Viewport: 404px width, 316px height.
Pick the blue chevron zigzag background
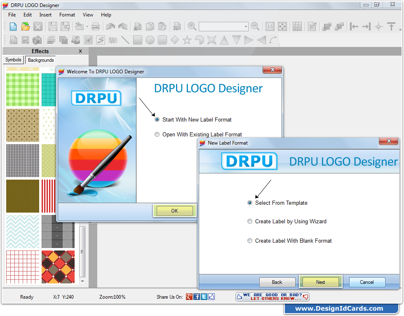(23, 232)
